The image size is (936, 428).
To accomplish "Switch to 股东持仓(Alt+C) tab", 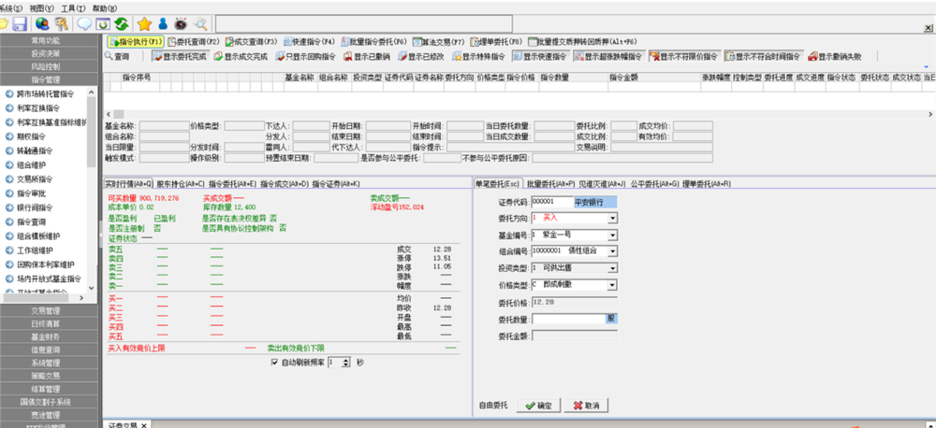I will [181, 183].
